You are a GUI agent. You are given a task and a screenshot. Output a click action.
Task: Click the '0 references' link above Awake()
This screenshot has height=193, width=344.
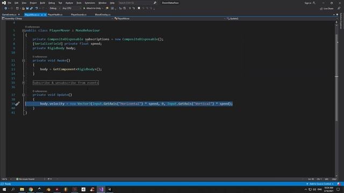40,57
